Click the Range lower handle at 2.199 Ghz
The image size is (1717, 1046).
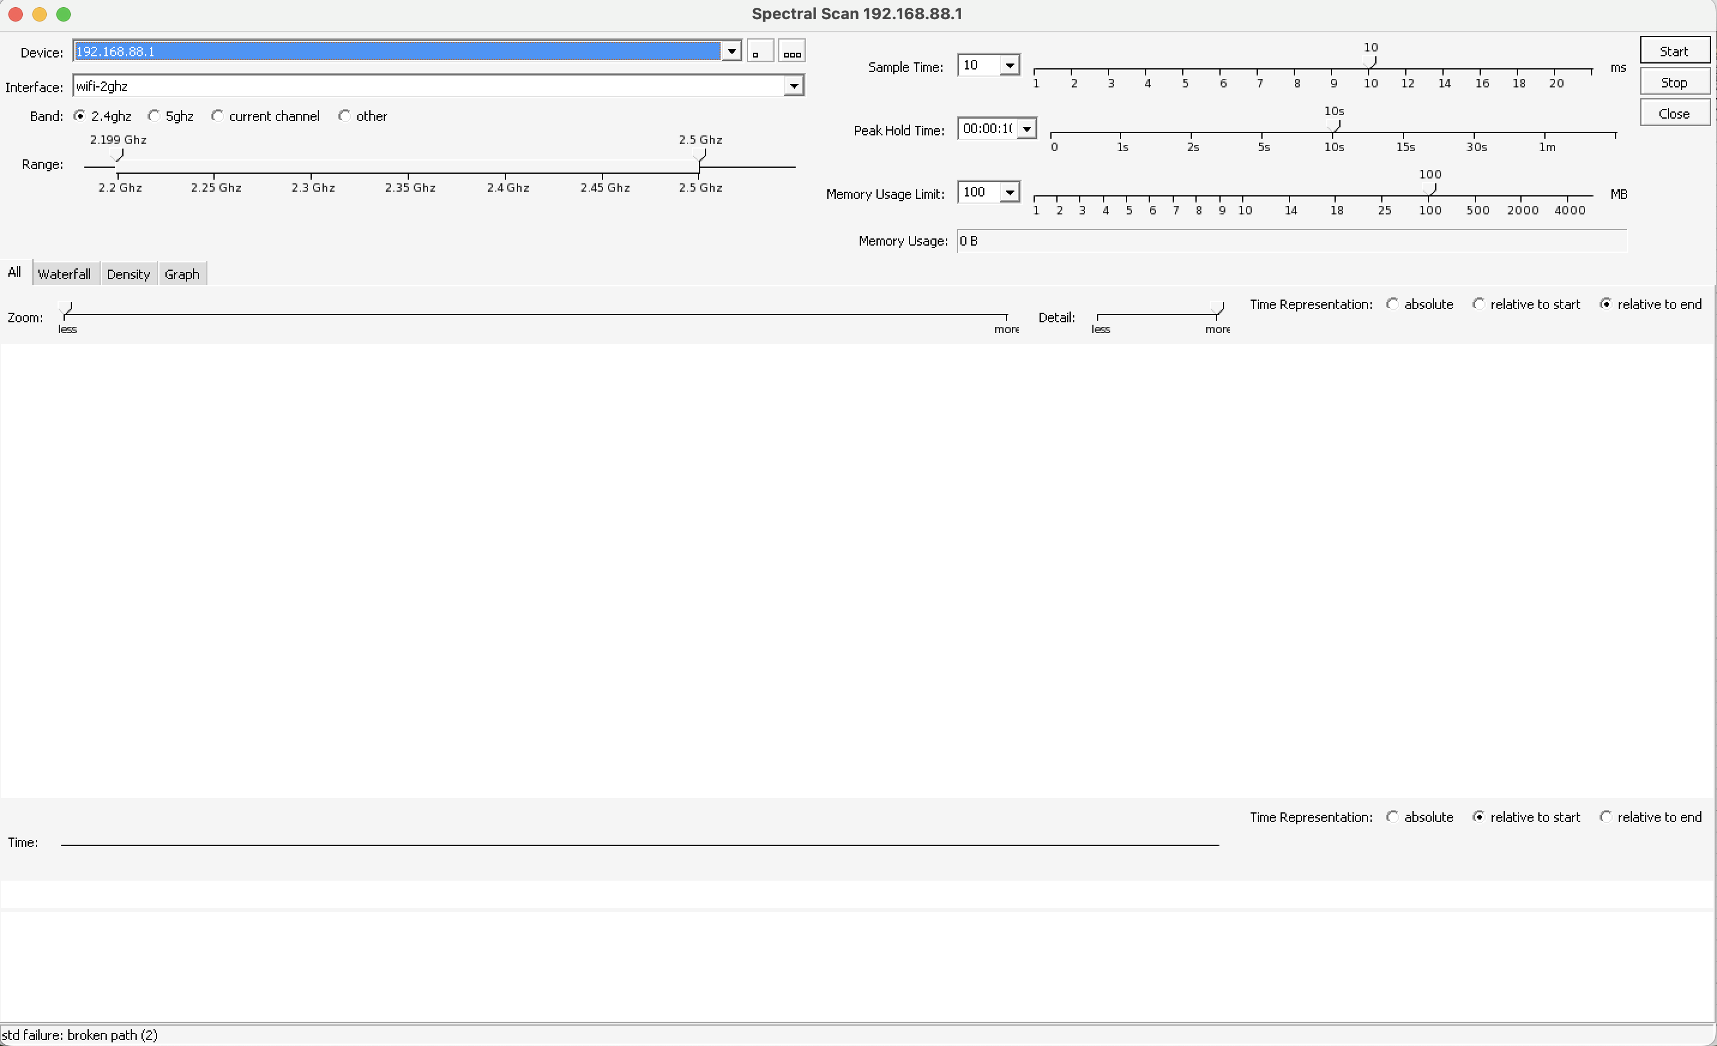[117, 155]
